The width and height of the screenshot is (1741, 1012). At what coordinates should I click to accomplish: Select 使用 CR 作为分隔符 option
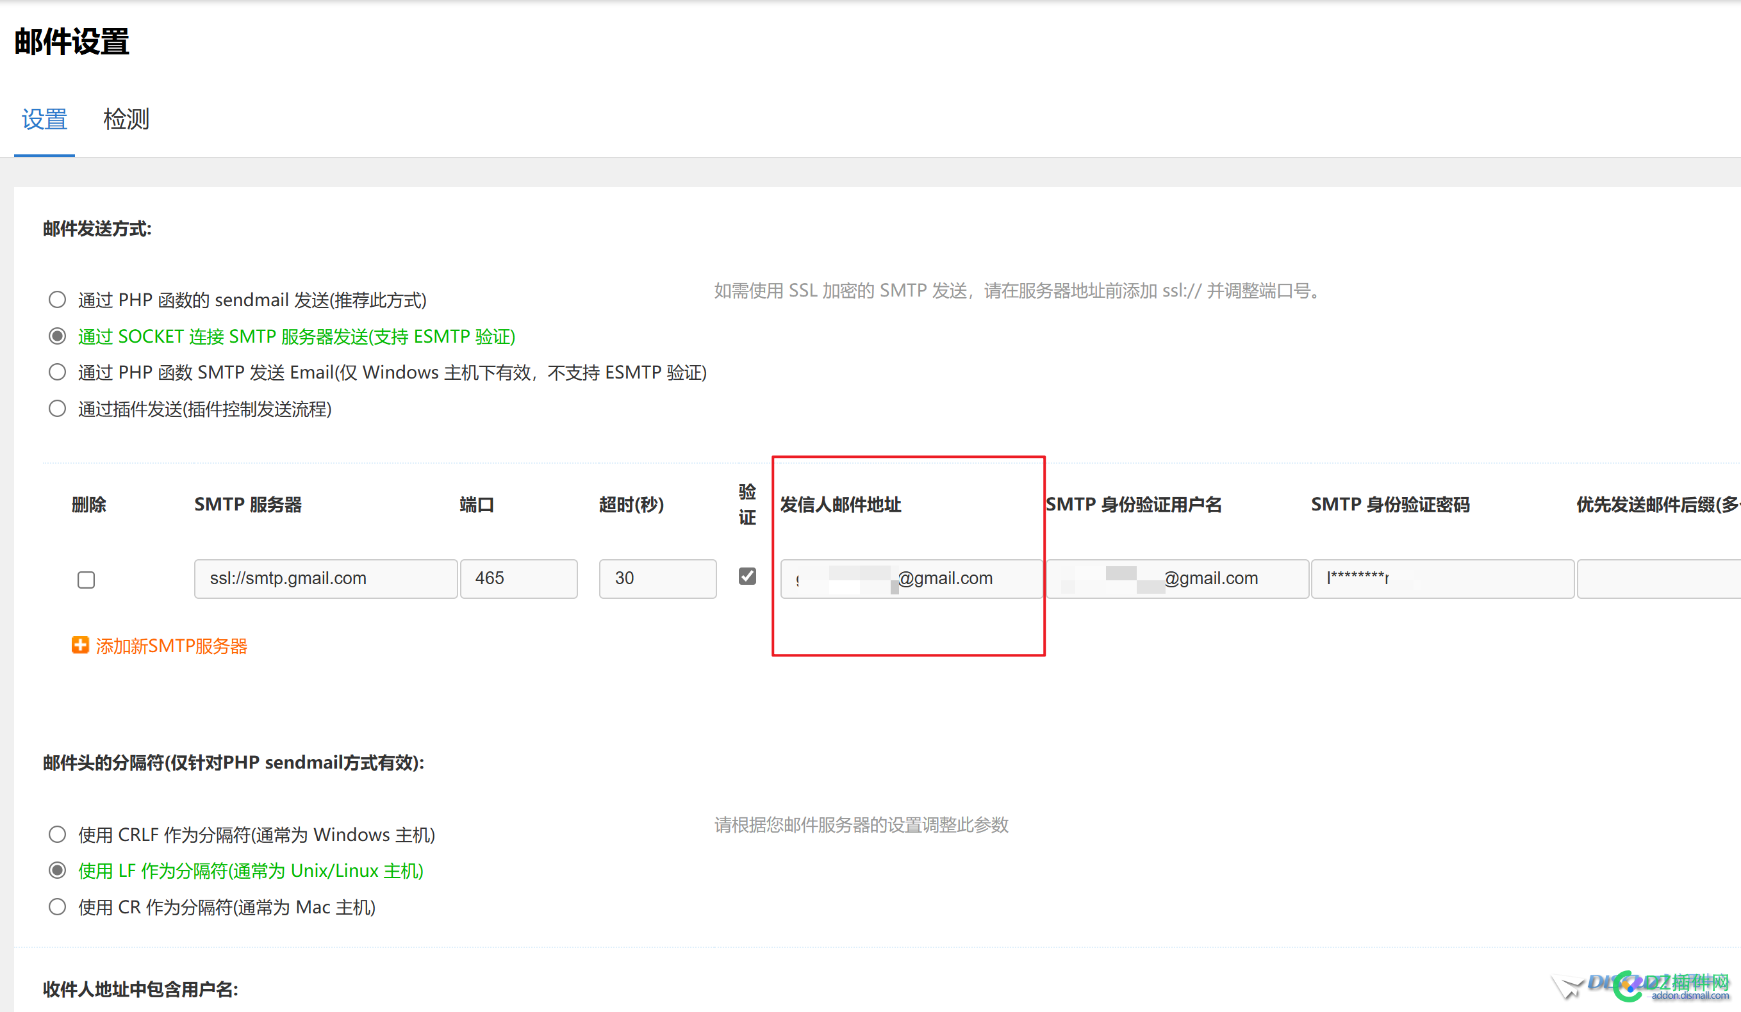[57, 906]
